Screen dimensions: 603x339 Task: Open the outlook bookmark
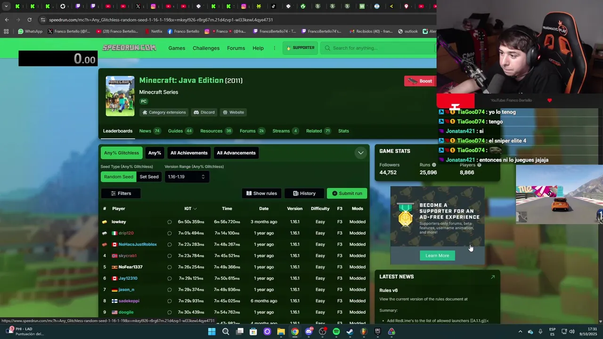coord(408,32)
